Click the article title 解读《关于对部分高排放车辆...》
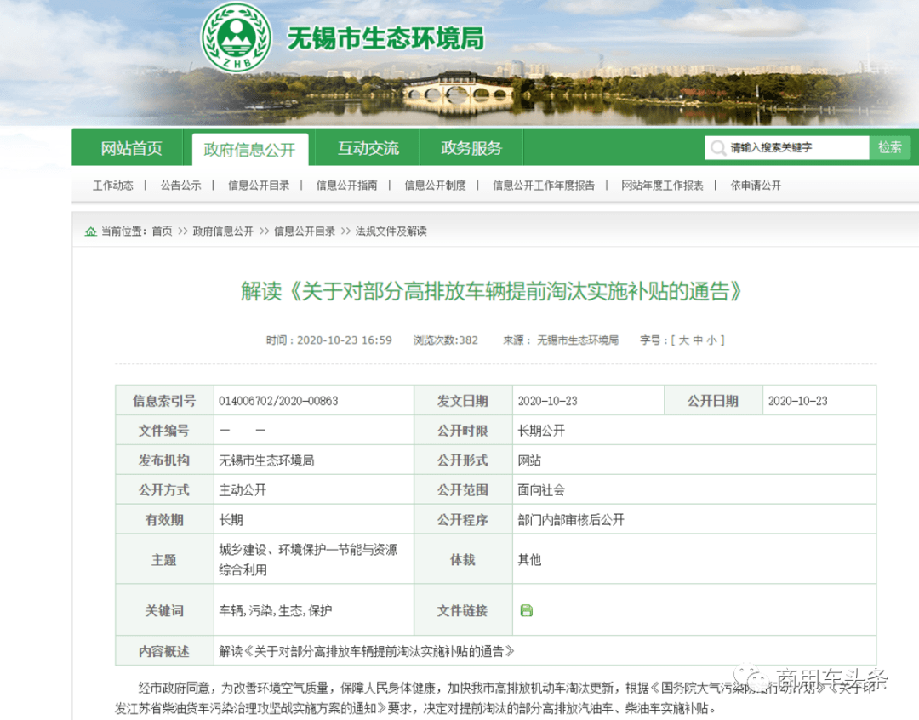Screen dimensions: 919x720 coord(491,291)
